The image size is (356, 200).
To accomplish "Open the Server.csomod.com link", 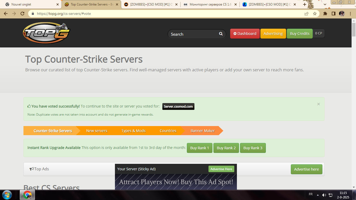I will tap(178, 107).
